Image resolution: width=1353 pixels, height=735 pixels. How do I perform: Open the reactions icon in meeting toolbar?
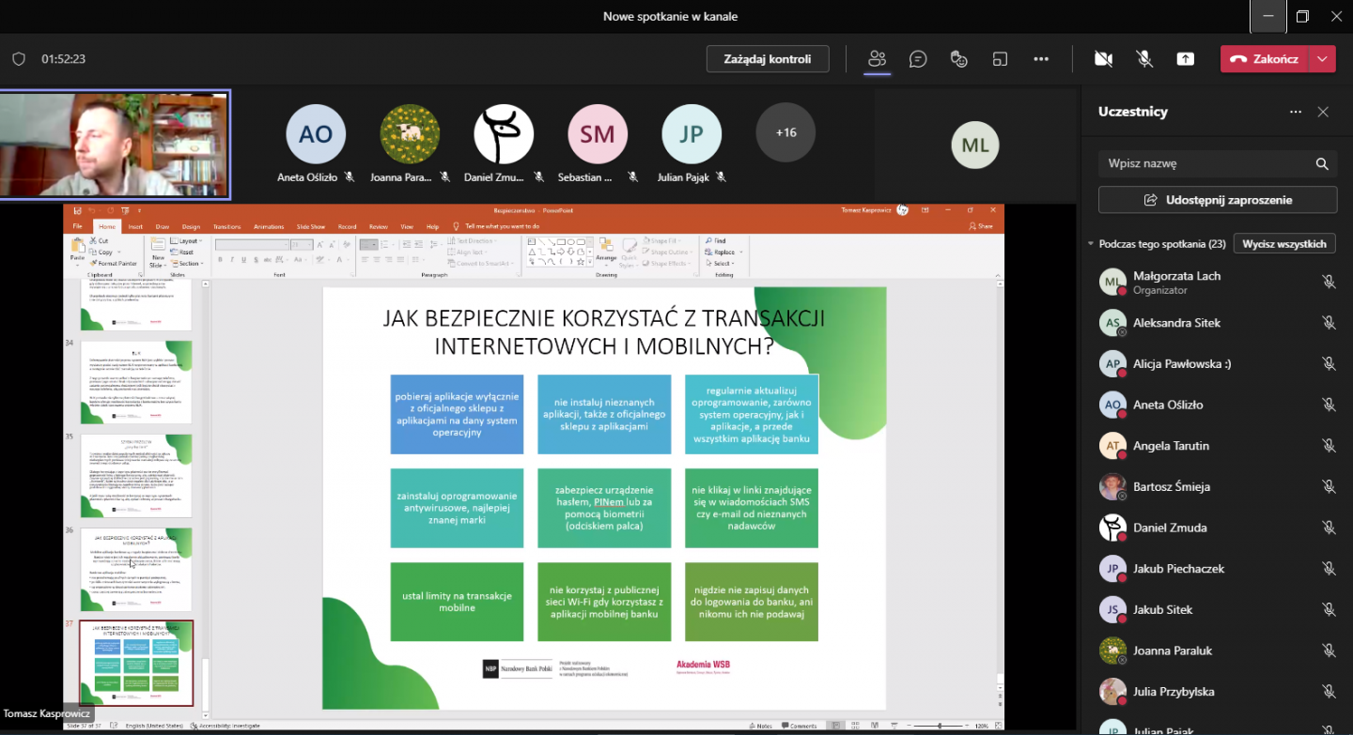(x=959, y=59)
